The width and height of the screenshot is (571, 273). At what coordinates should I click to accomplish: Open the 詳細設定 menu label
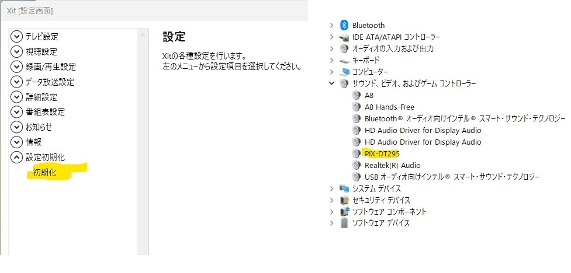(x=41, y=97)
